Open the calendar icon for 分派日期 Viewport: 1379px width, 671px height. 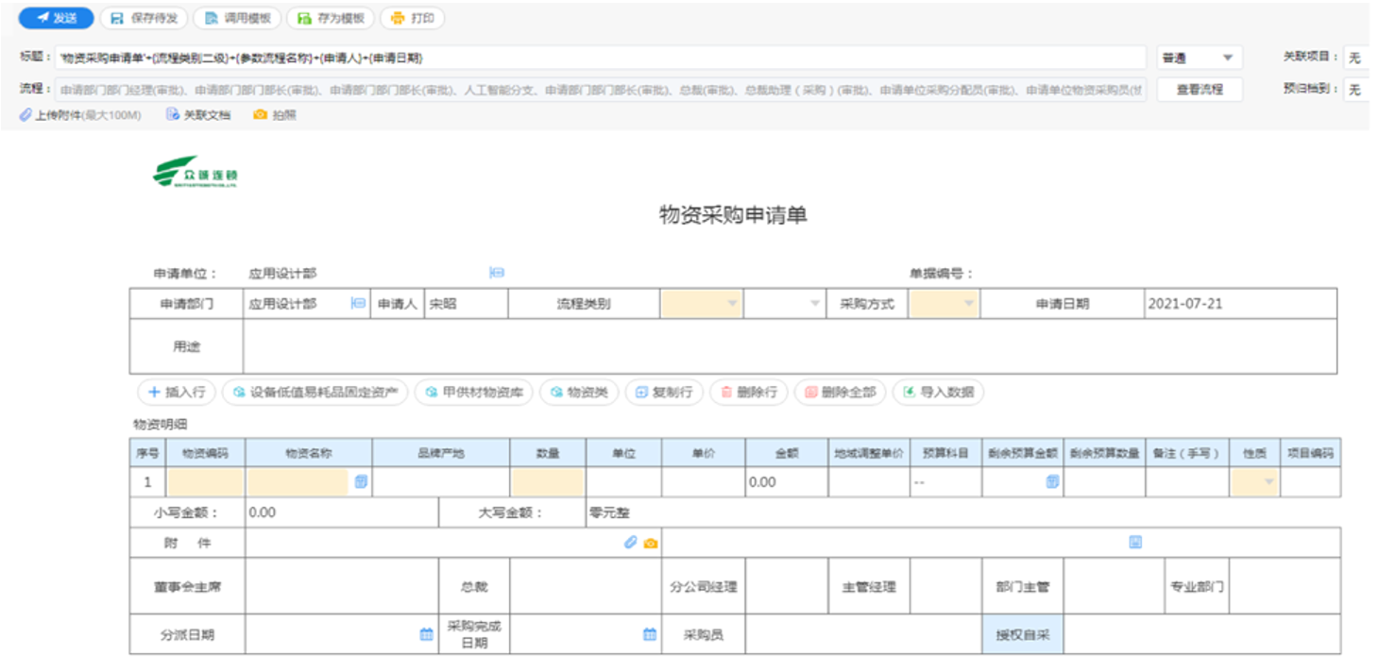427,634
